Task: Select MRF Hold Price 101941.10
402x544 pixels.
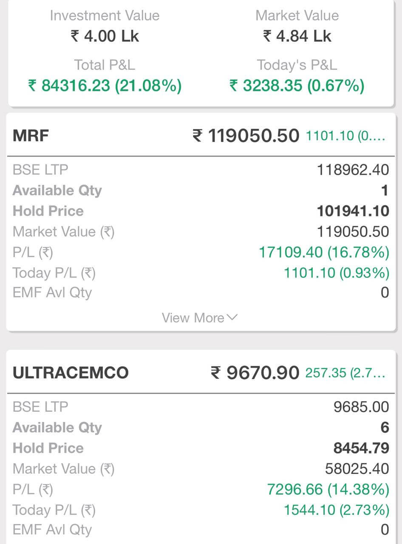Action: (353, 211)
